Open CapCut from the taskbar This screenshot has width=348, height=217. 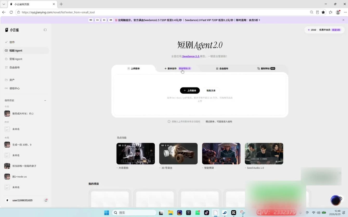coord(234,213)
